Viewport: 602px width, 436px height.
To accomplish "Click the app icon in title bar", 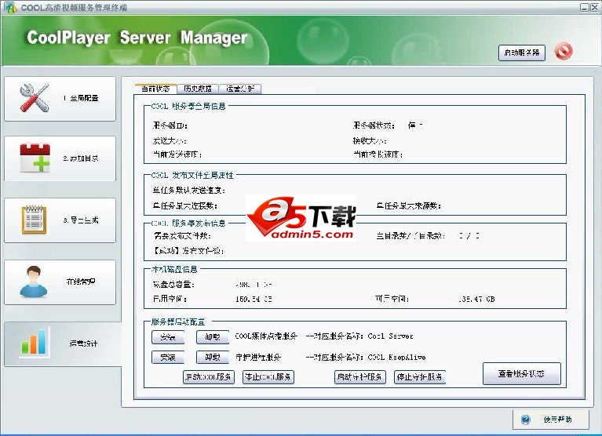I will point(10,7).
